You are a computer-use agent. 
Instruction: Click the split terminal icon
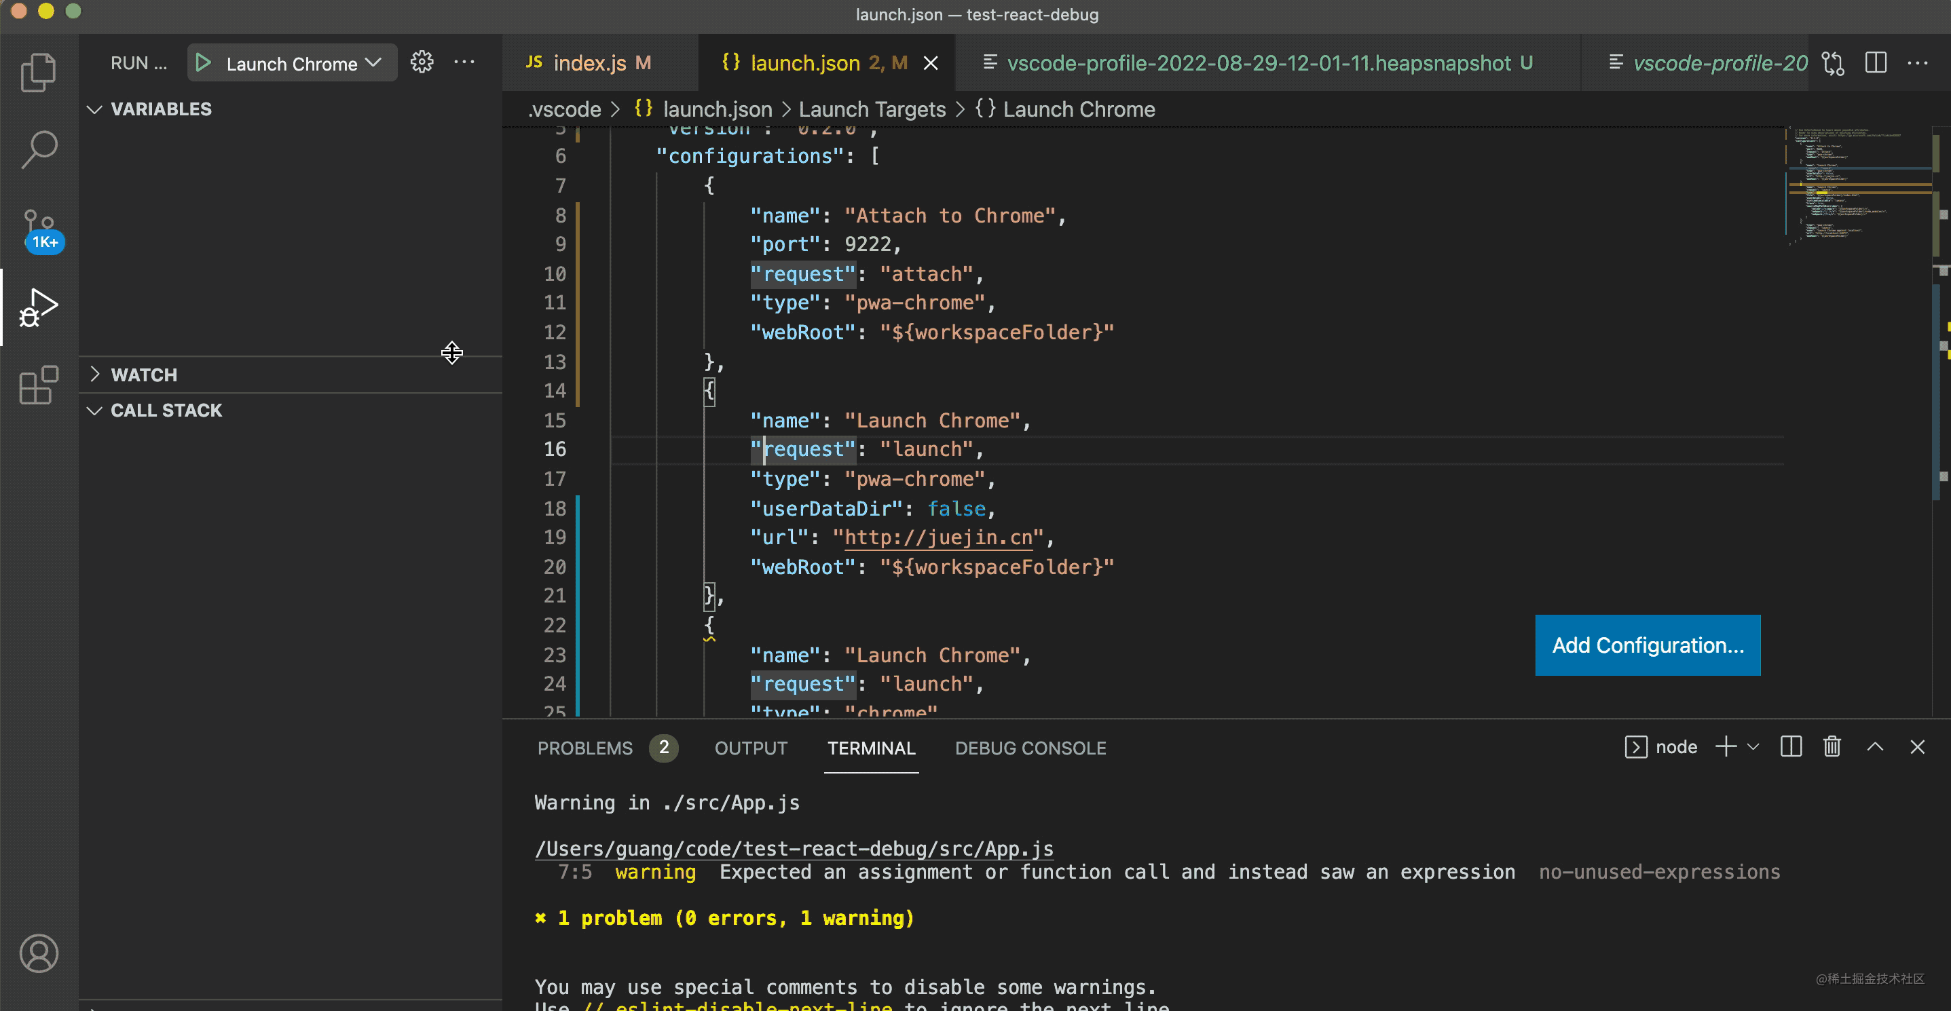click(x=1790, y=747)
